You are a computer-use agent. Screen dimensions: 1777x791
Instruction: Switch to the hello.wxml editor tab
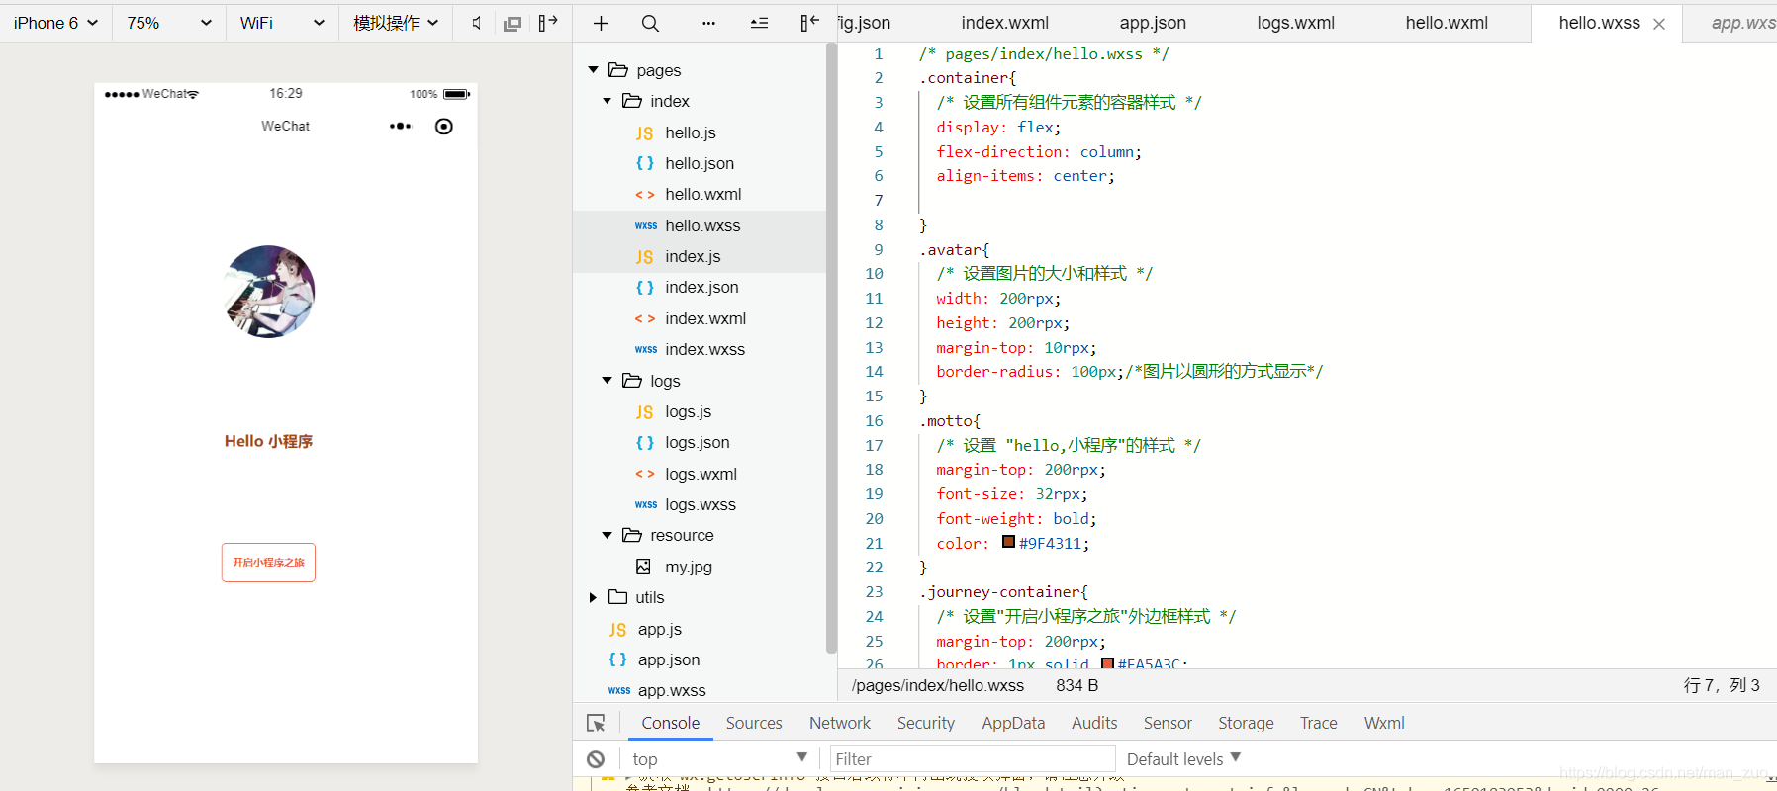(x=1447, y=23)
